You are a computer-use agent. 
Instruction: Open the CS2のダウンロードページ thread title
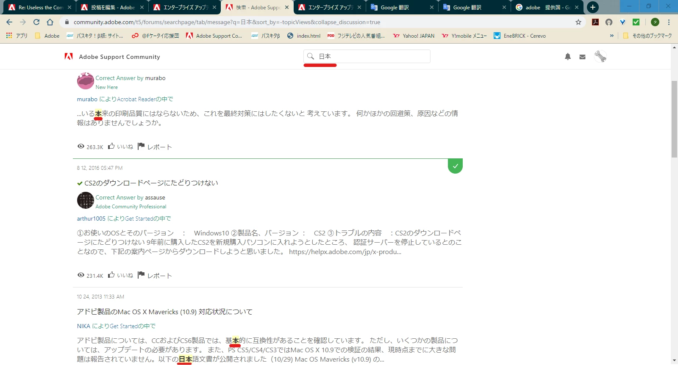coord(151,183)
